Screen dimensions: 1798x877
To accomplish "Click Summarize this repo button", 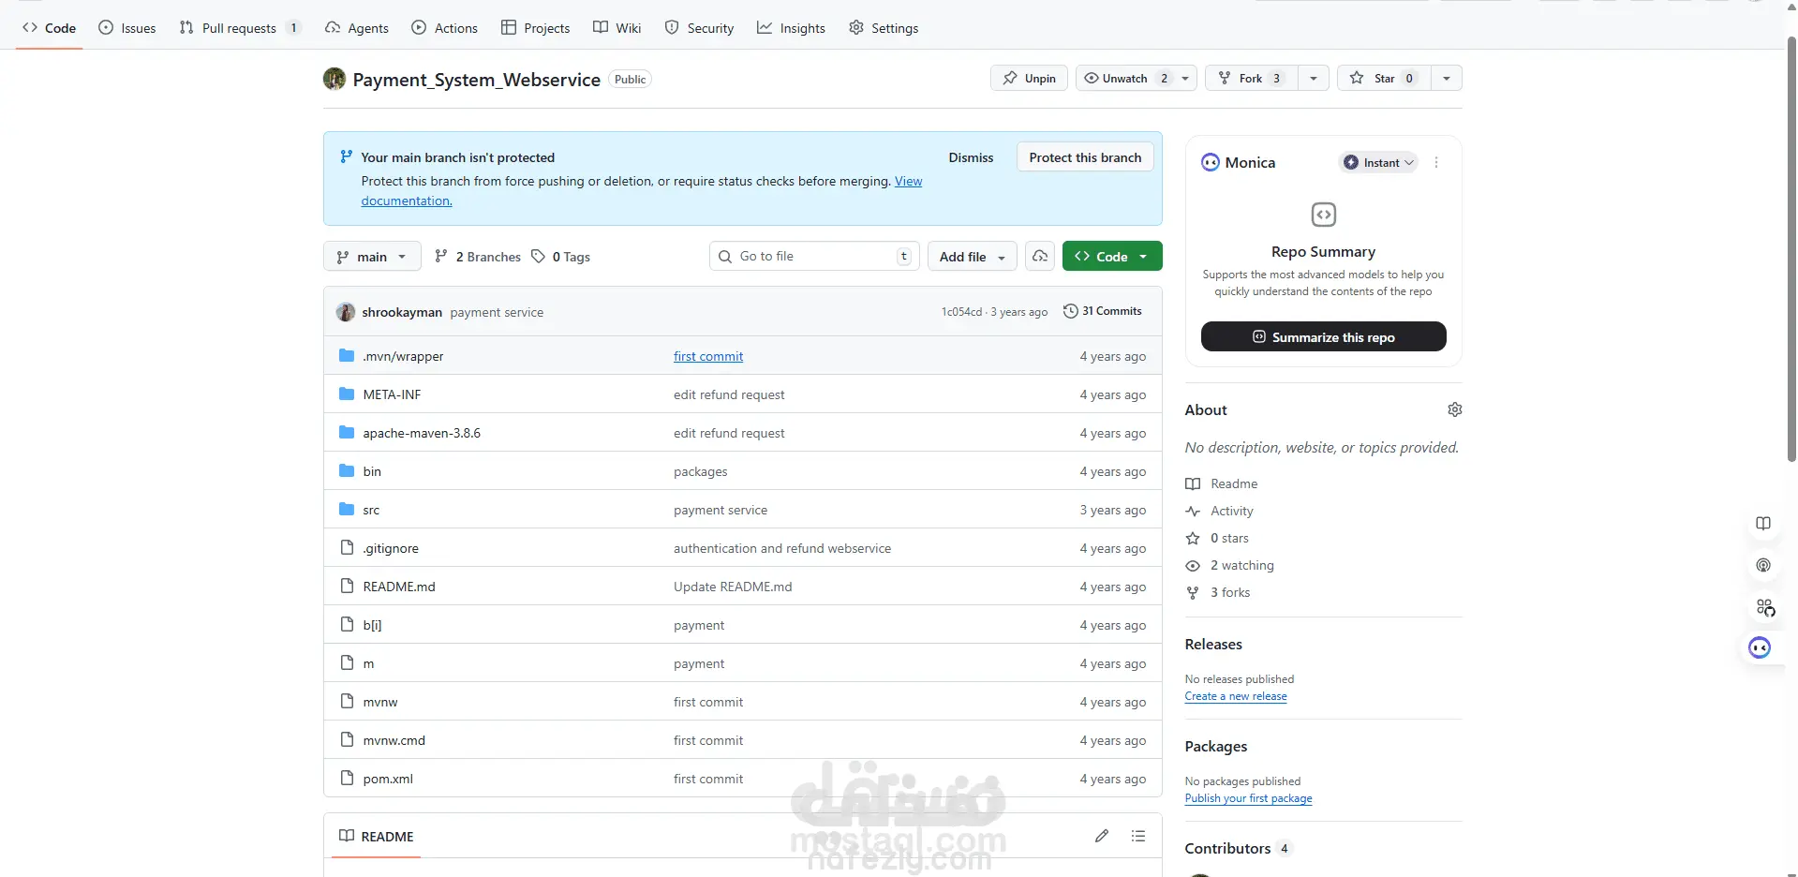I will (x=1323, y=336).
